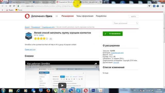Image resolution: width=165 pixels, height=93 pixels.
Task: Go to Расширения breadcrumb link
Action: point(36,27)
